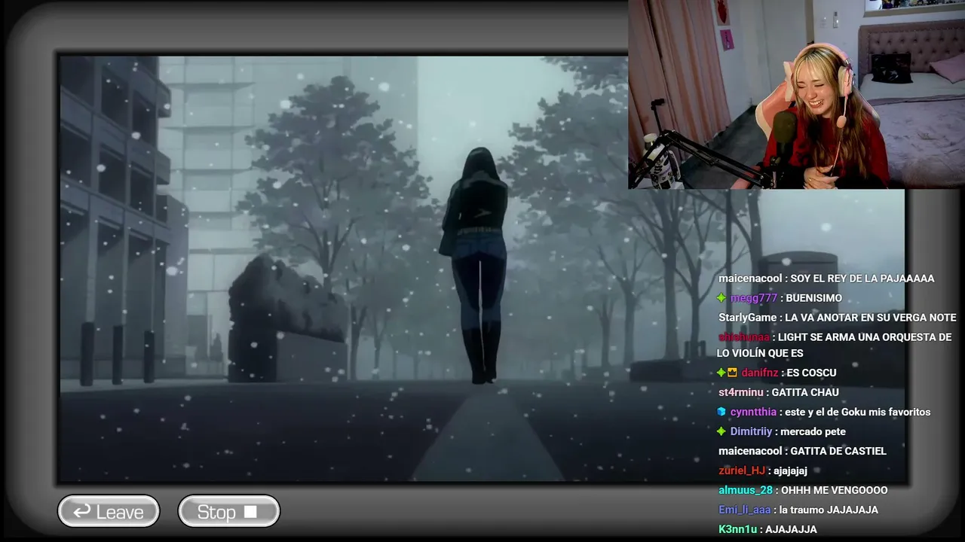The image size is (965, 542).
Task: Click the message text "GATITA DE CASTIEL"
Action: pyautogui.click(x=838, y=451)
